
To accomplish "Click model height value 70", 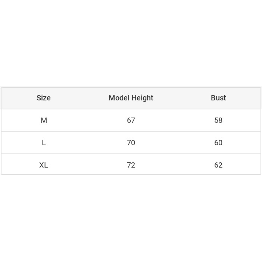I will tap(131, 143).
